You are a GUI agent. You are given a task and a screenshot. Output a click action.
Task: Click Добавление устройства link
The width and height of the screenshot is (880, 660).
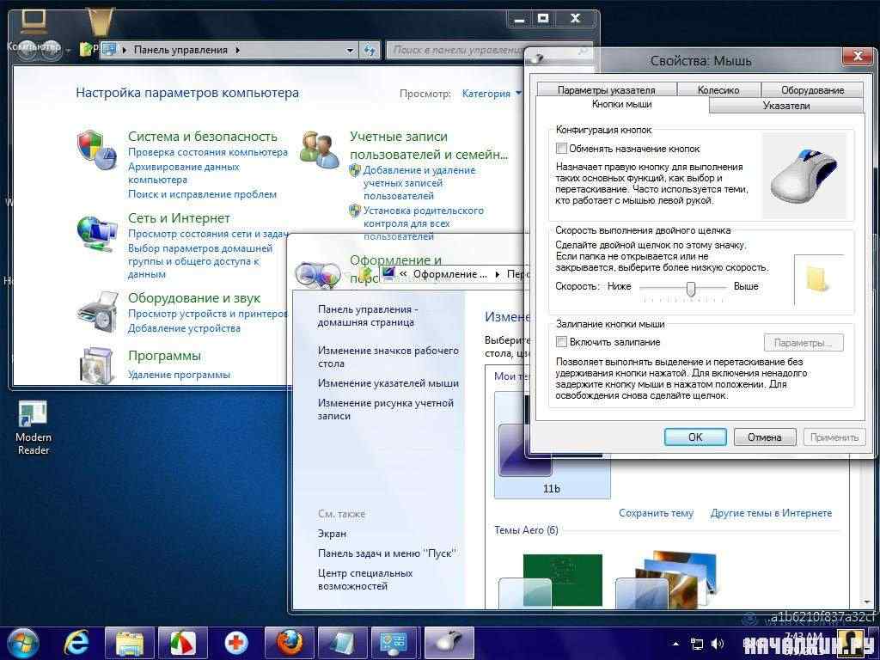(184, 328)
